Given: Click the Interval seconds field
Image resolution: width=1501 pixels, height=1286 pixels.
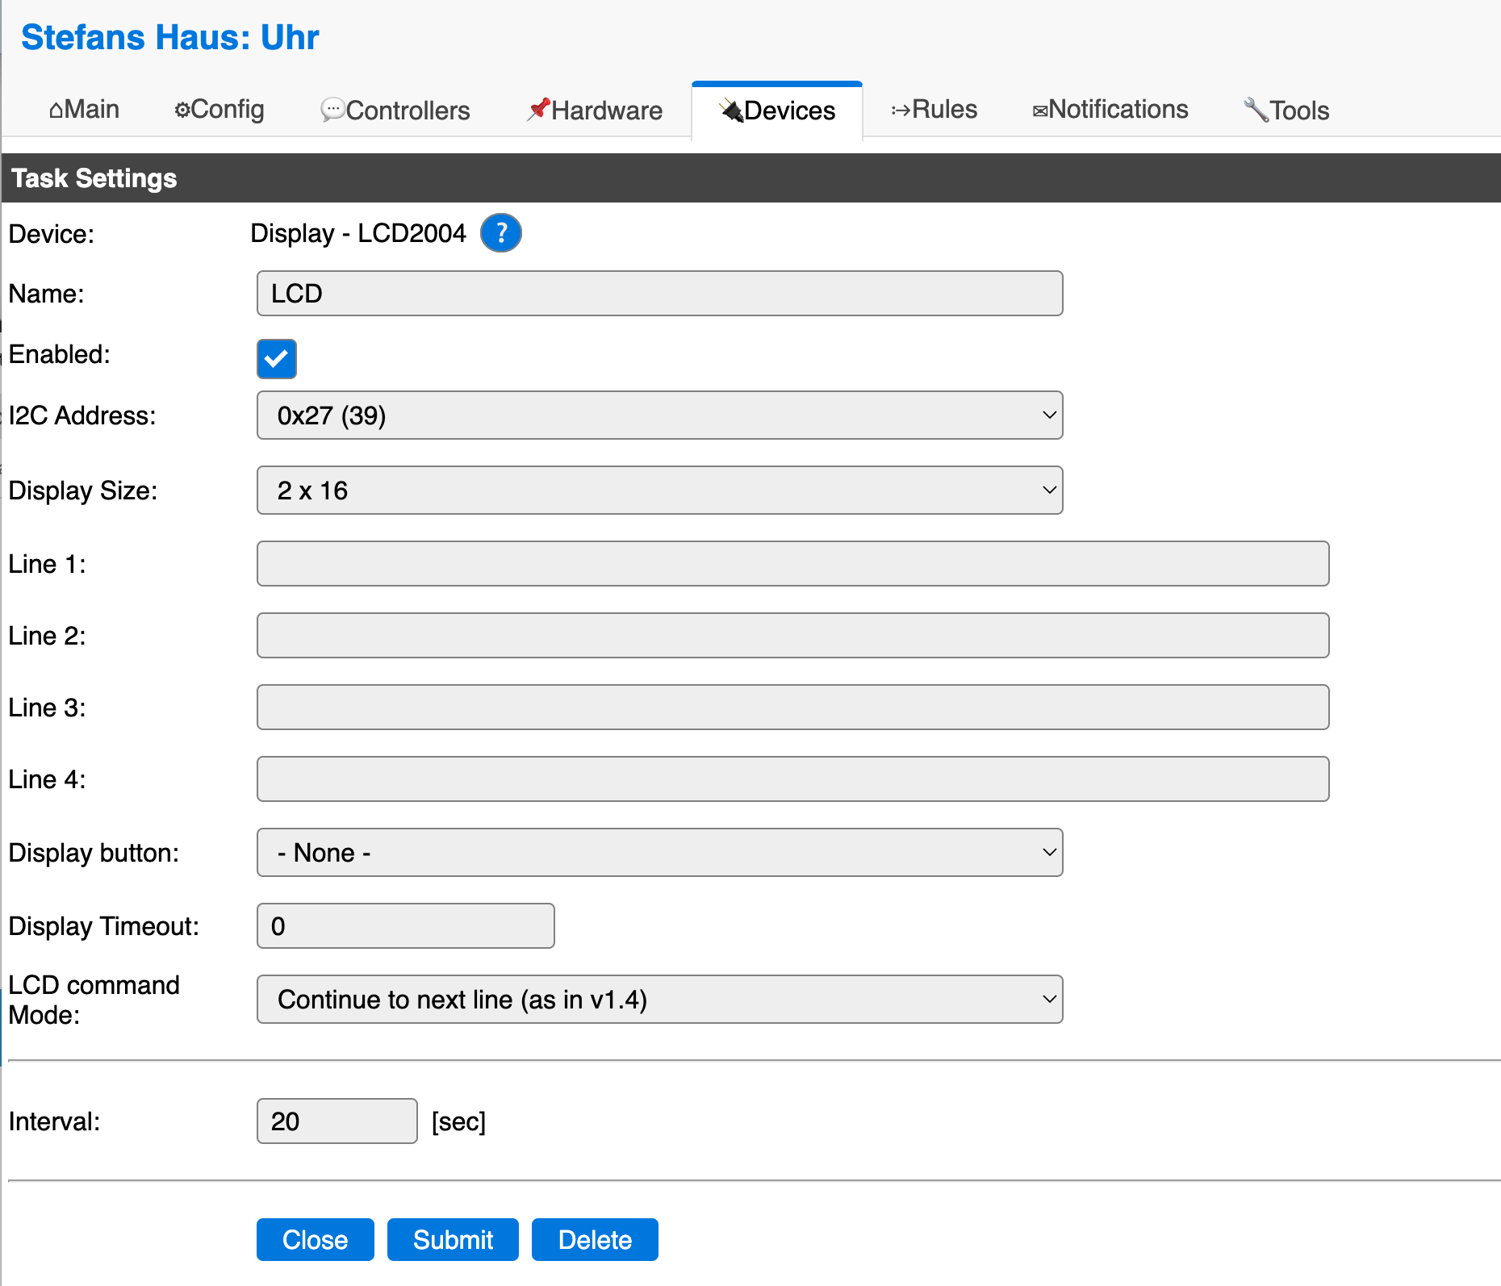Looking at the screenshot, I should [x=337, y=1121].
